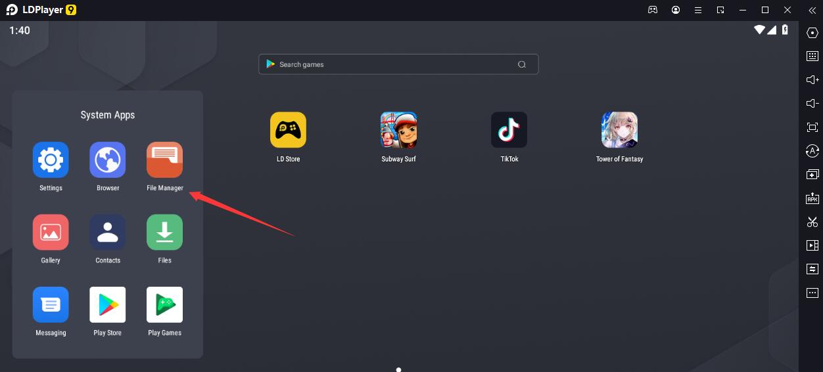Click the home page indicator dot
The height and width of the screenshot is (372, 823).
click(x=398, y=369)
